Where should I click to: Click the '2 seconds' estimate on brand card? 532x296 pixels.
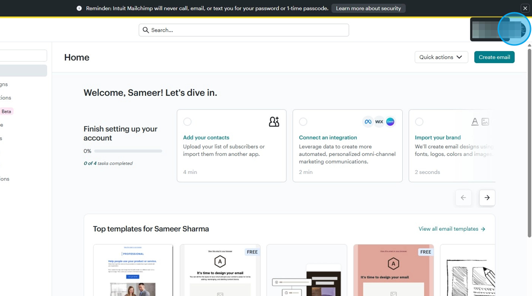[427, 172]
